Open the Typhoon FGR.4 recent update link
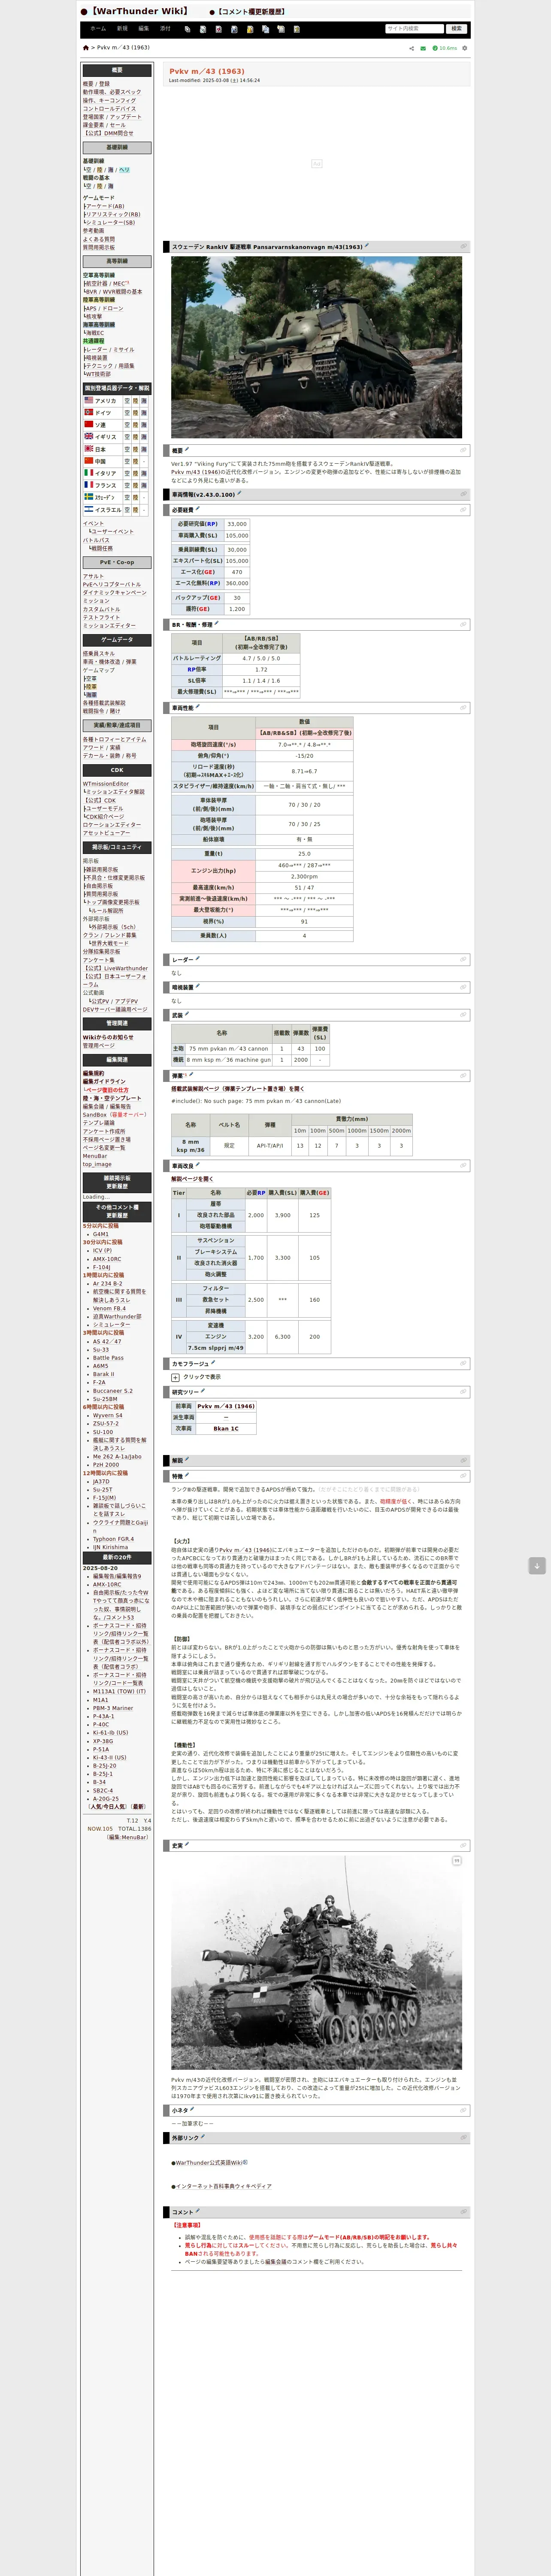This screenshot has width=551, height=2576. [112, 1539]
